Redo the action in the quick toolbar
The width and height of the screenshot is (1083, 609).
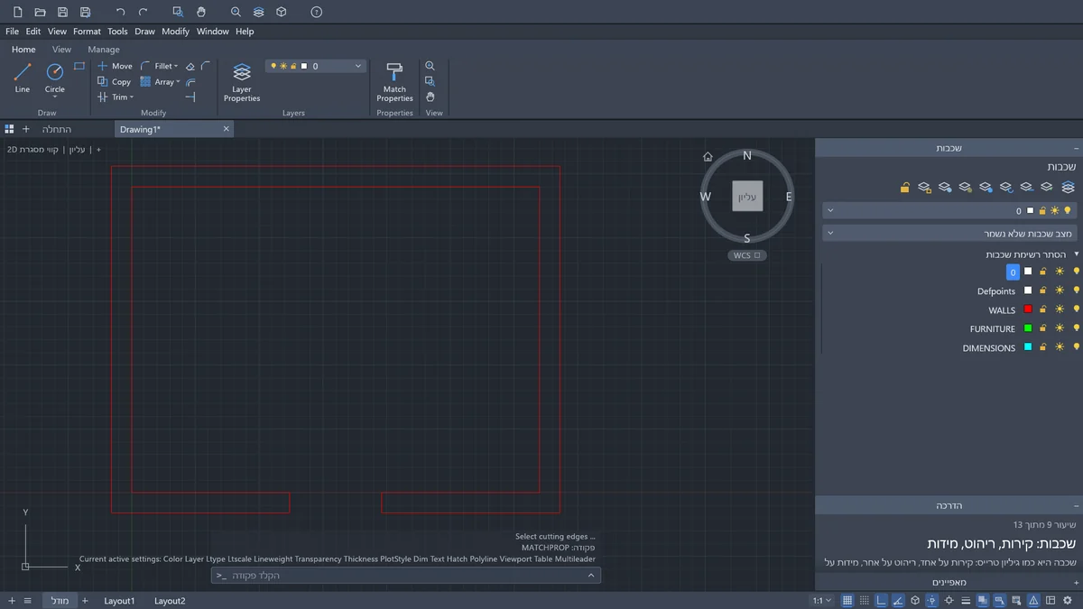pos(143,12)
